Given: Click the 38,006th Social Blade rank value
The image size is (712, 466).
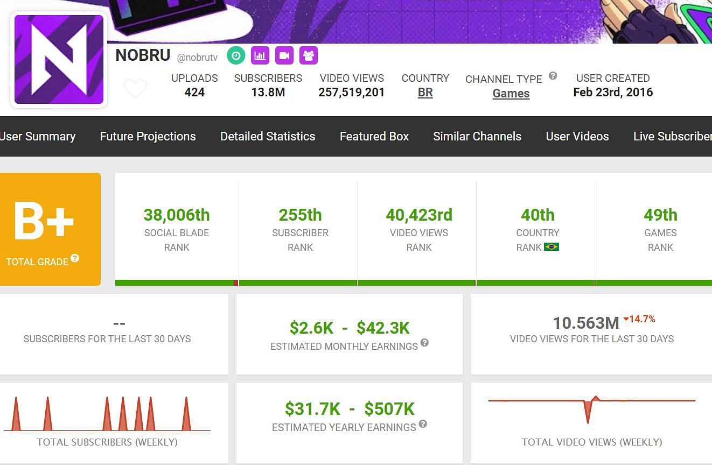Looking at the screenshot, I should click(177, 215).
